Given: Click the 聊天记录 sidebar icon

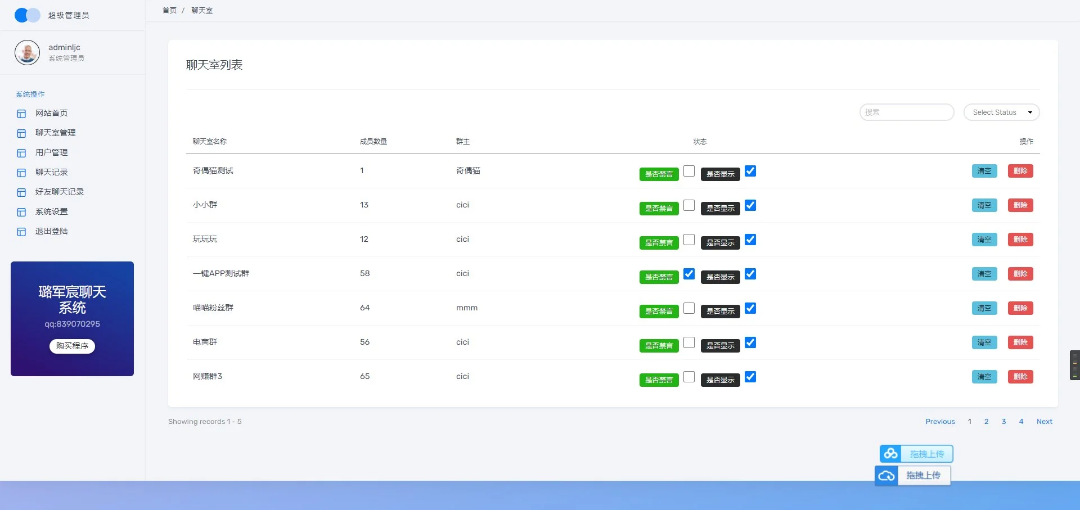Looking at the screenshot, I should [x=21, y=173].
